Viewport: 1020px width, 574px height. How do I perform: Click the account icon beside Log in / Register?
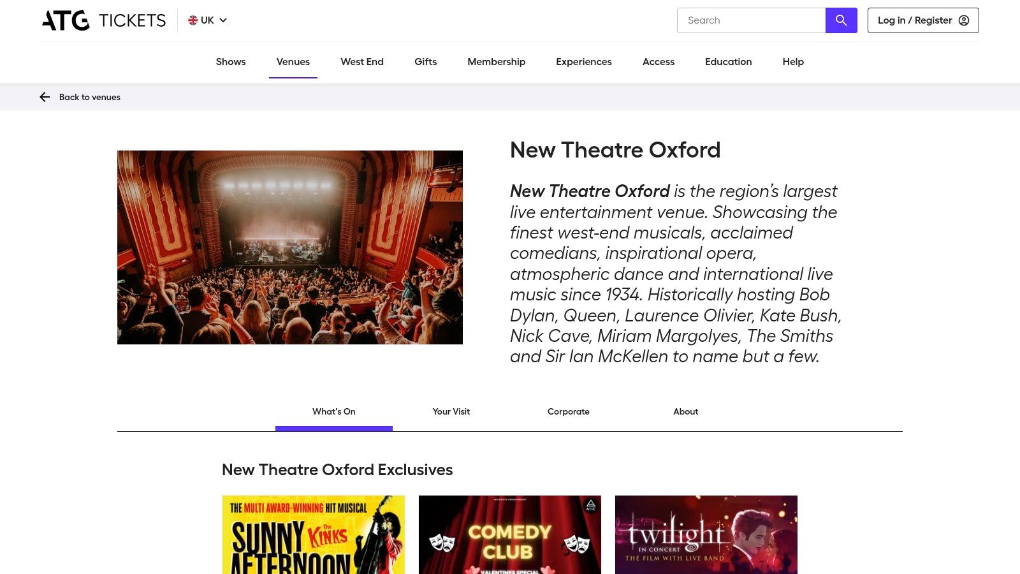pyautogui.click(x=963, y=20)
